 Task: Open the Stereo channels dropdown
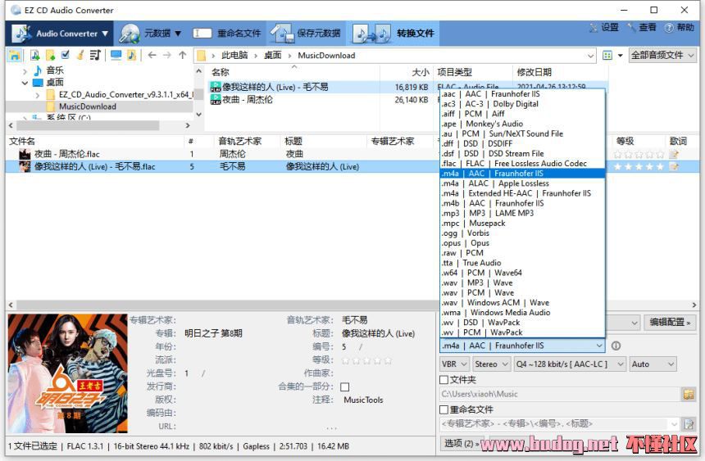coord(490,364)
